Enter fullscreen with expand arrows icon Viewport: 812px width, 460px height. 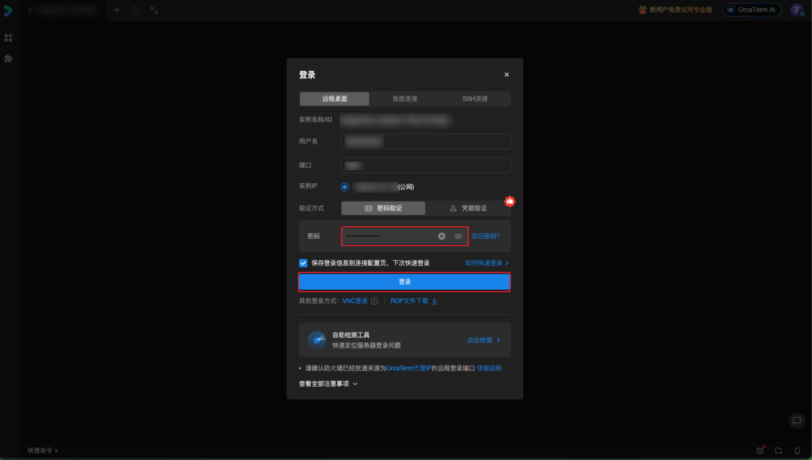(x=154, y=10)
